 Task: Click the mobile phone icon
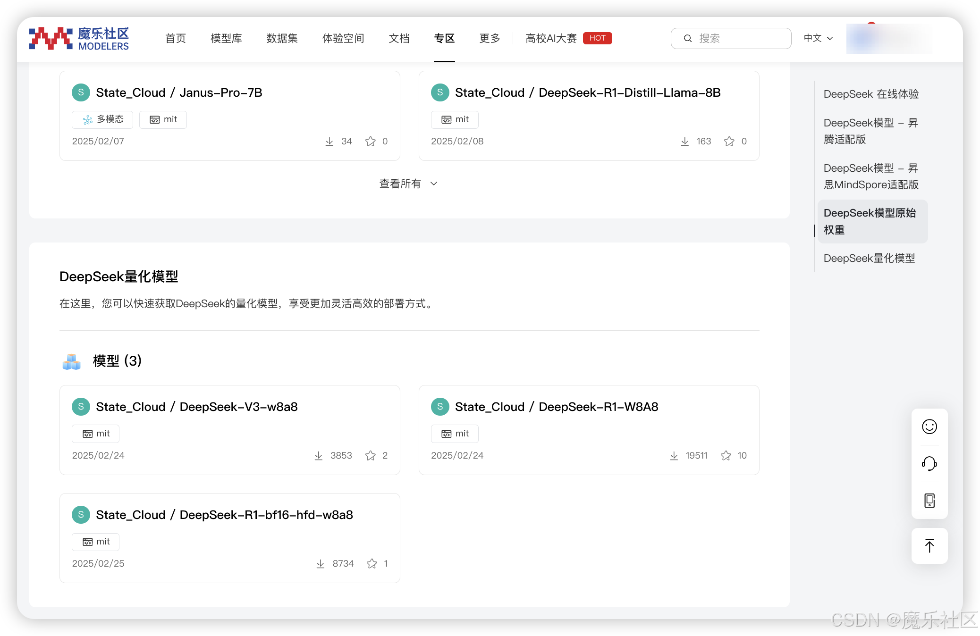click(x=929, y=500)
